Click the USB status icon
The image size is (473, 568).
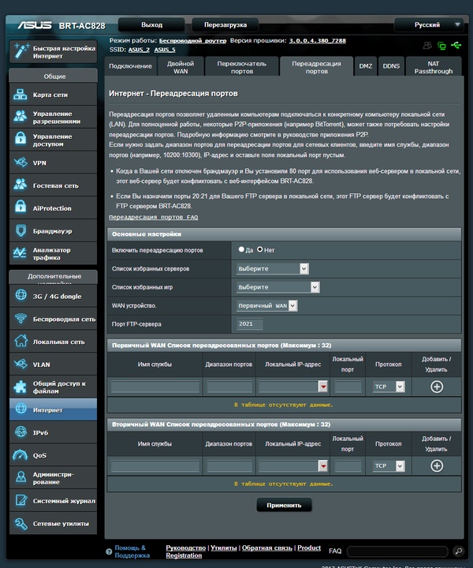[456, 45]
